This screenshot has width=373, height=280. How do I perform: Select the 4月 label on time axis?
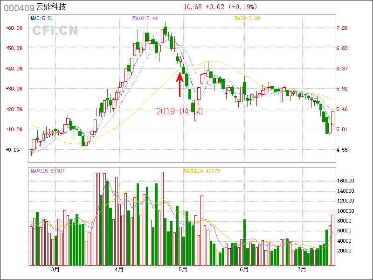[x=119, y=269]
